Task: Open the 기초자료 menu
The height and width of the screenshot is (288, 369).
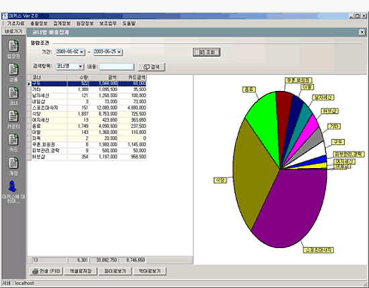Action: tap(15, 23)
